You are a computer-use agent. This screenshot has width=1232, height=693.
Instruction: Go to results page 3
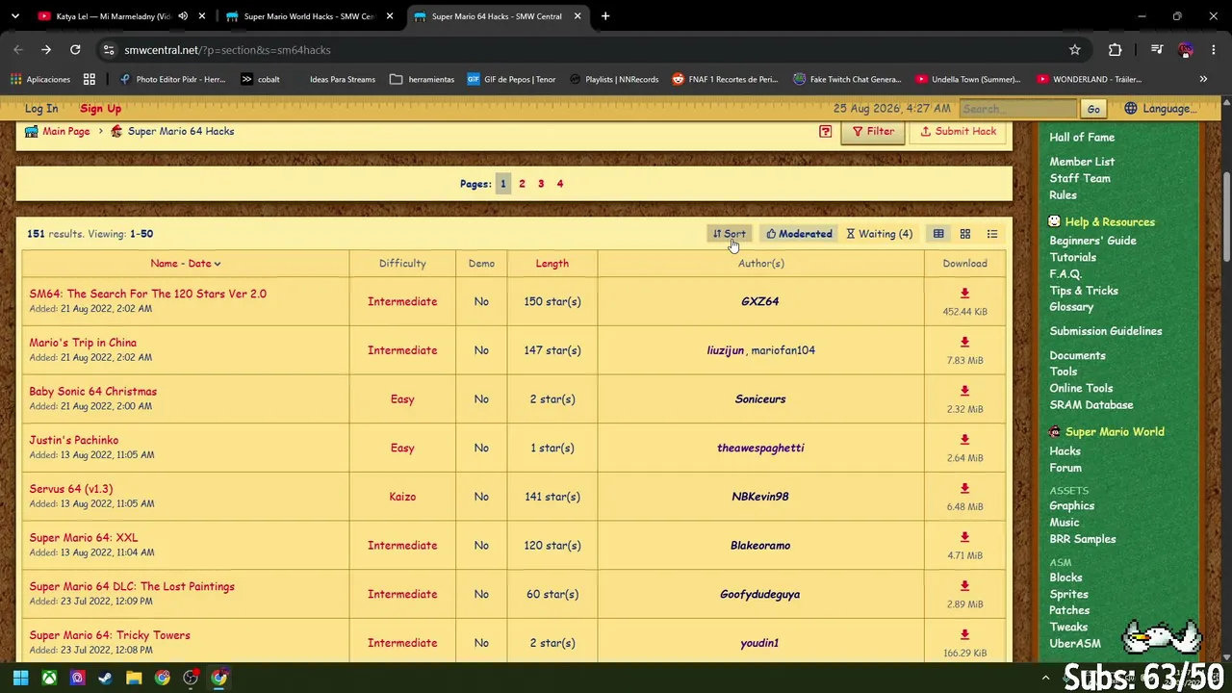(541, 184)
